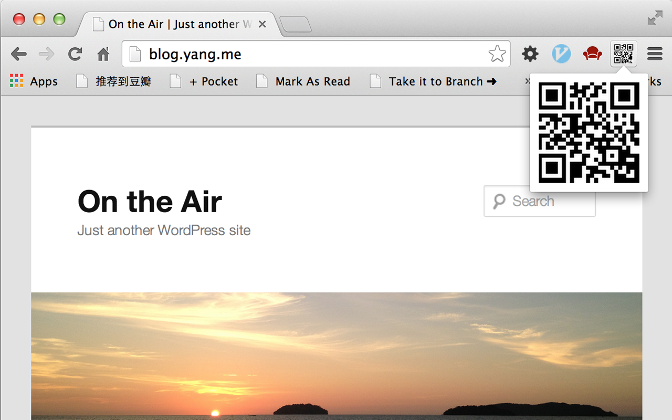672x420 pixels.
Task: Expand the bookmarks overflow chevron
Action: pyautogui.click(x=528, y=81)
